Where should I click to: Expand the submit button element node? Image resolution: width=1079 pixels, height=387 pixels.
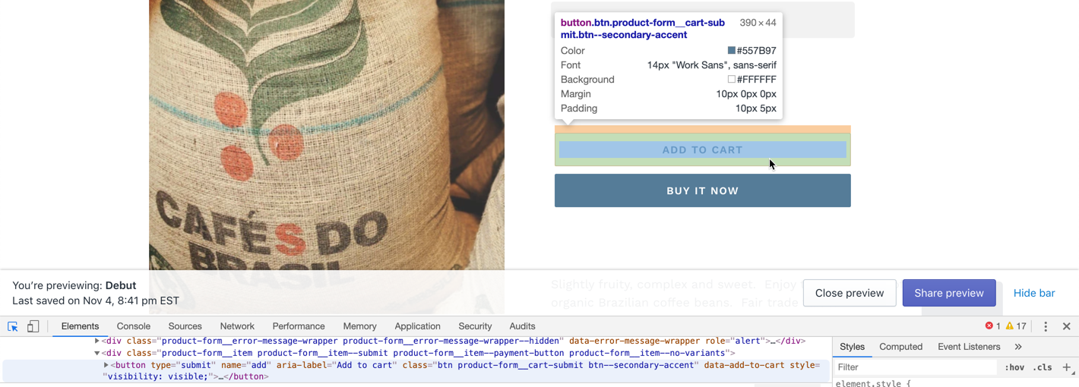[x=106, y=365]
